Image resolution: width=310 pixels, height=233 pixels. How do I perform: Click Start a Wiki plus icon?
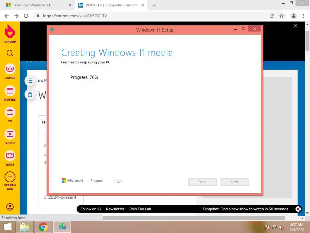pyautogui.click(x=10, y=177)
